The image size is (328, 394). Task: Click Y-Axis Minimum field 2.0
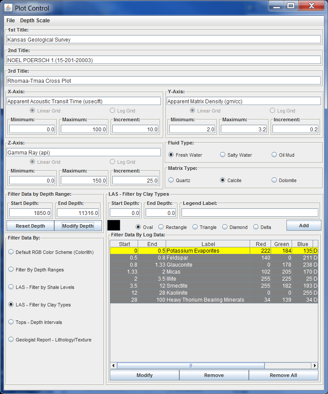[x=192, y=129]
